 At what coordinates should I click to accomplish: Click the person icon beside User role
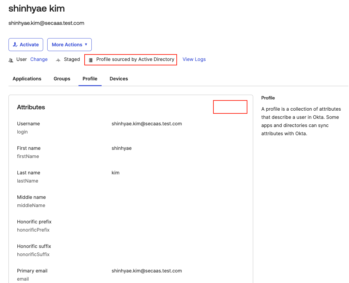(x=11, y=60)
